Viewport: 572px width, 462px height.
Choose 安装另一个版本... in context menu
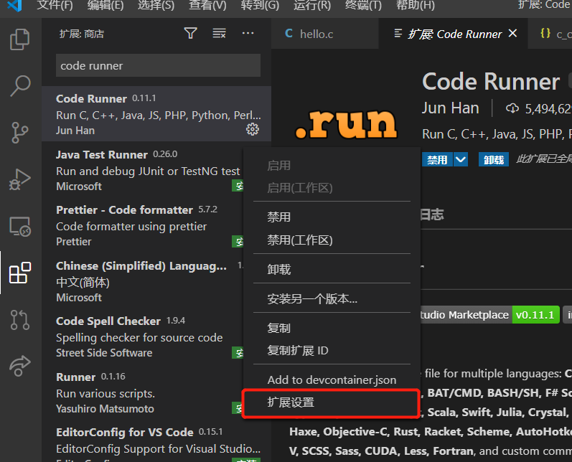click(332, 299)
